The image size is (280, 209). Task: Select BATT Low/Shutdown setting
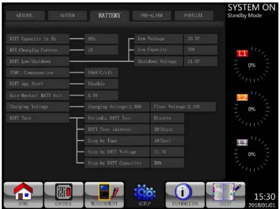[38, 61]
